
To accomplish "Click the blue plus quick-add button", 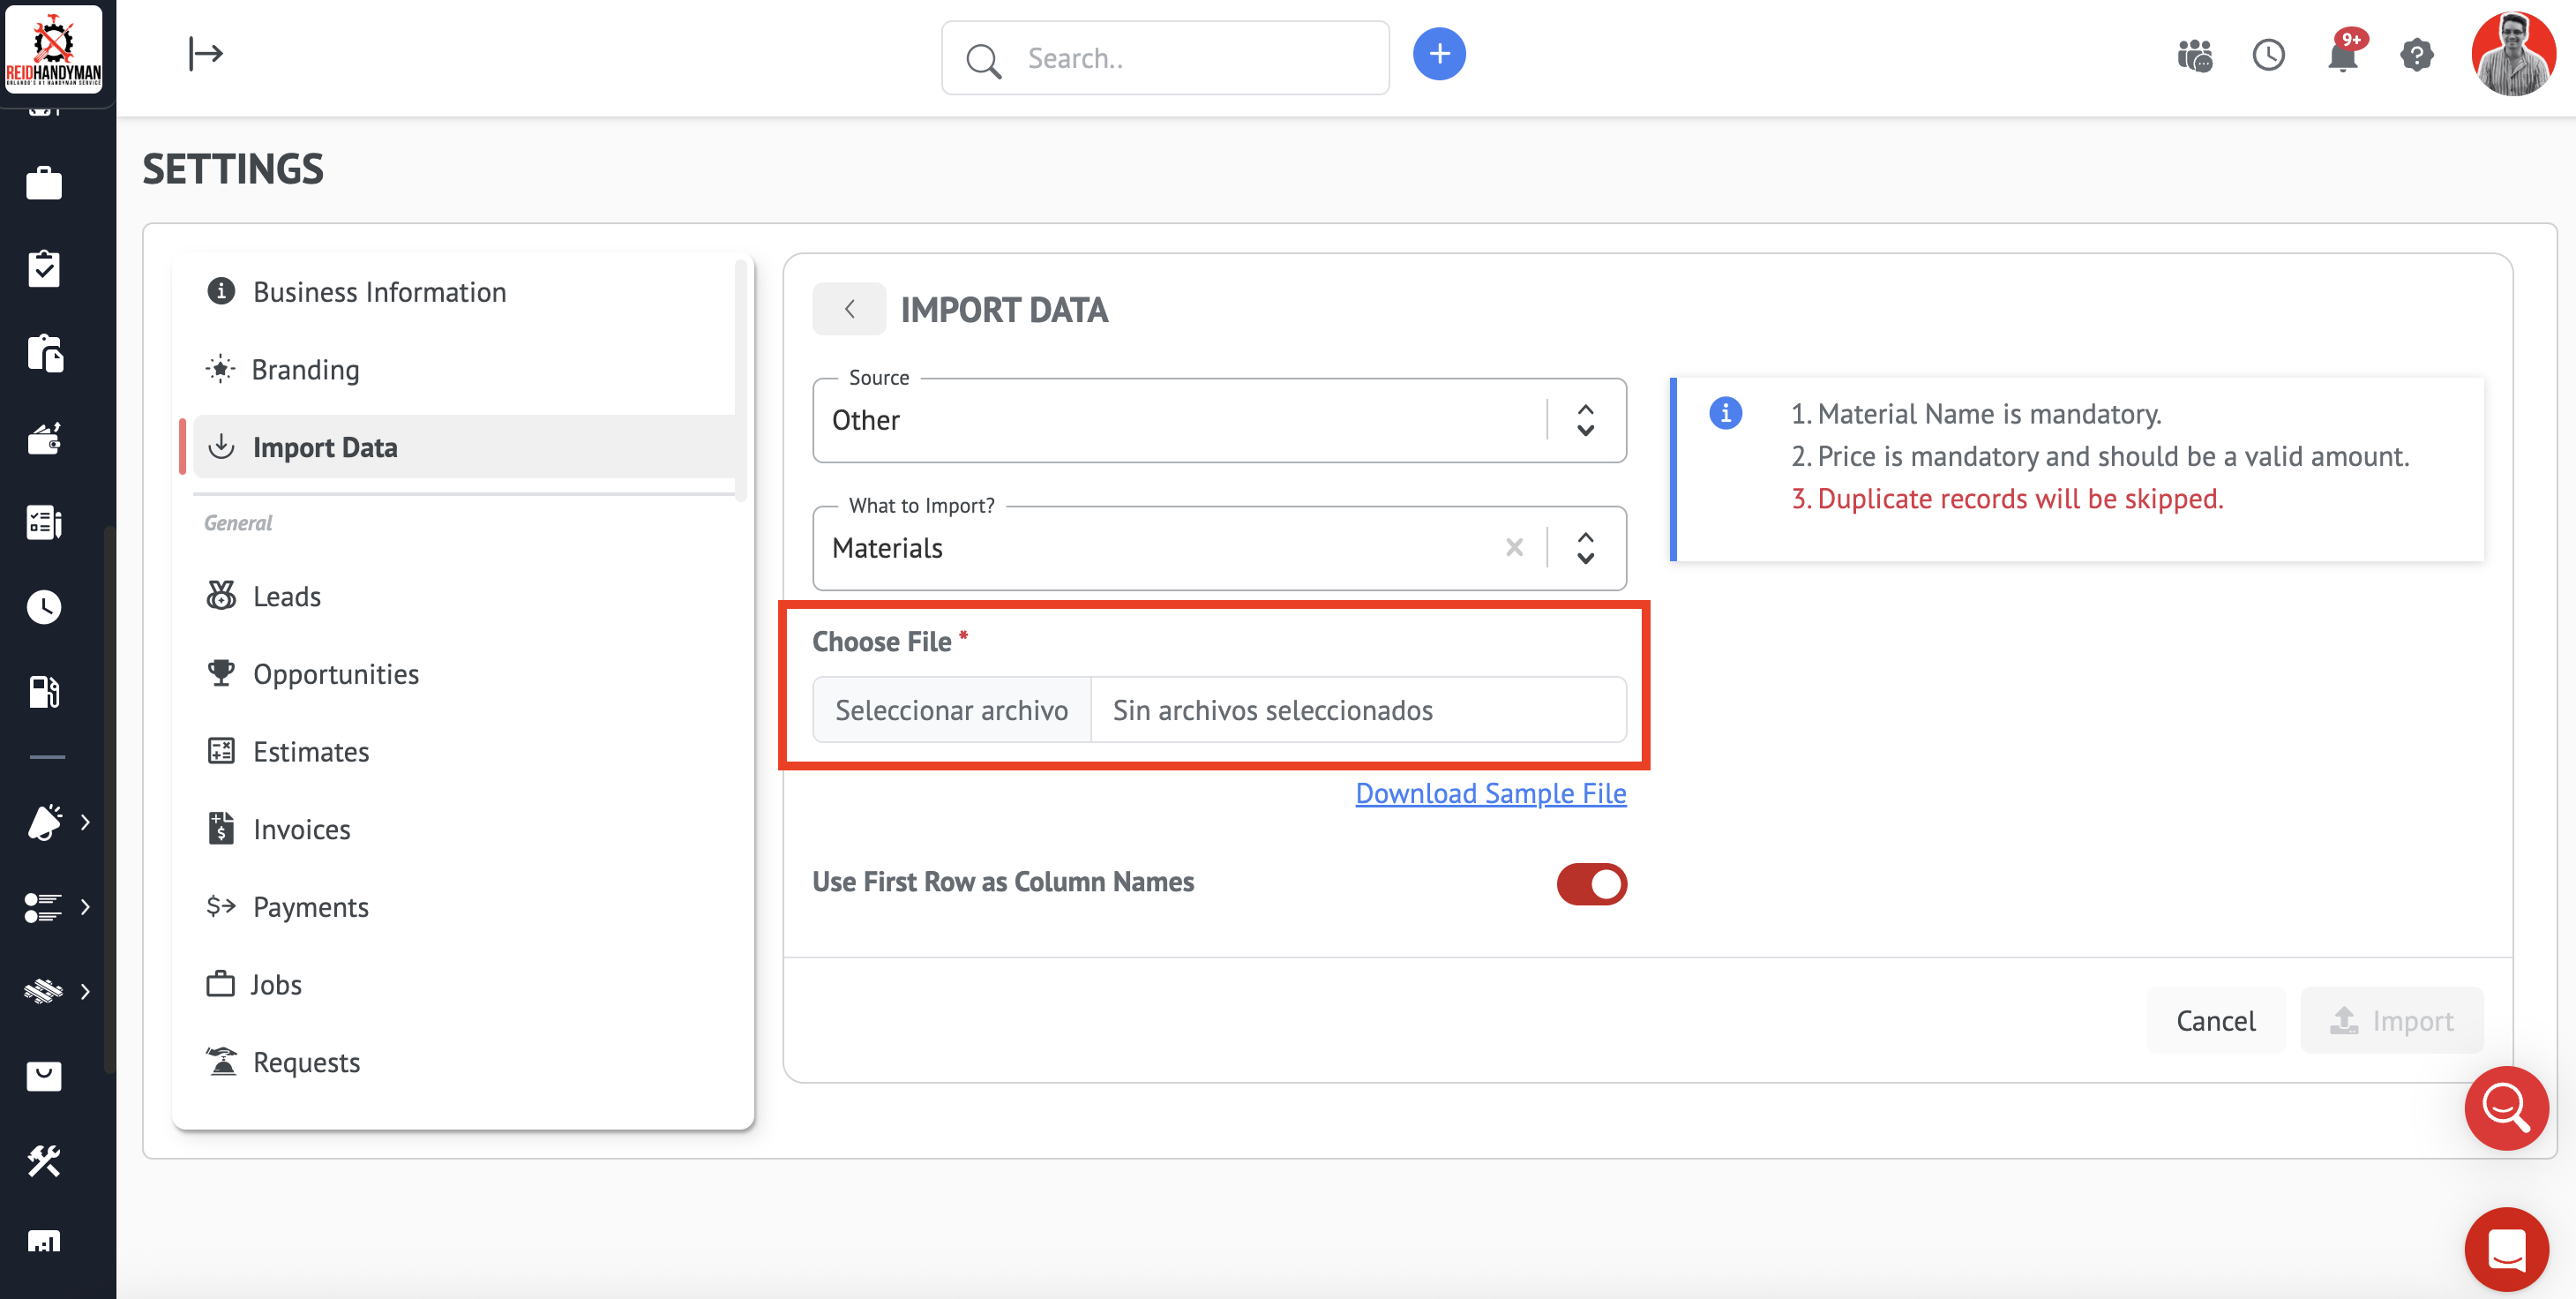I will (1439, 55).
